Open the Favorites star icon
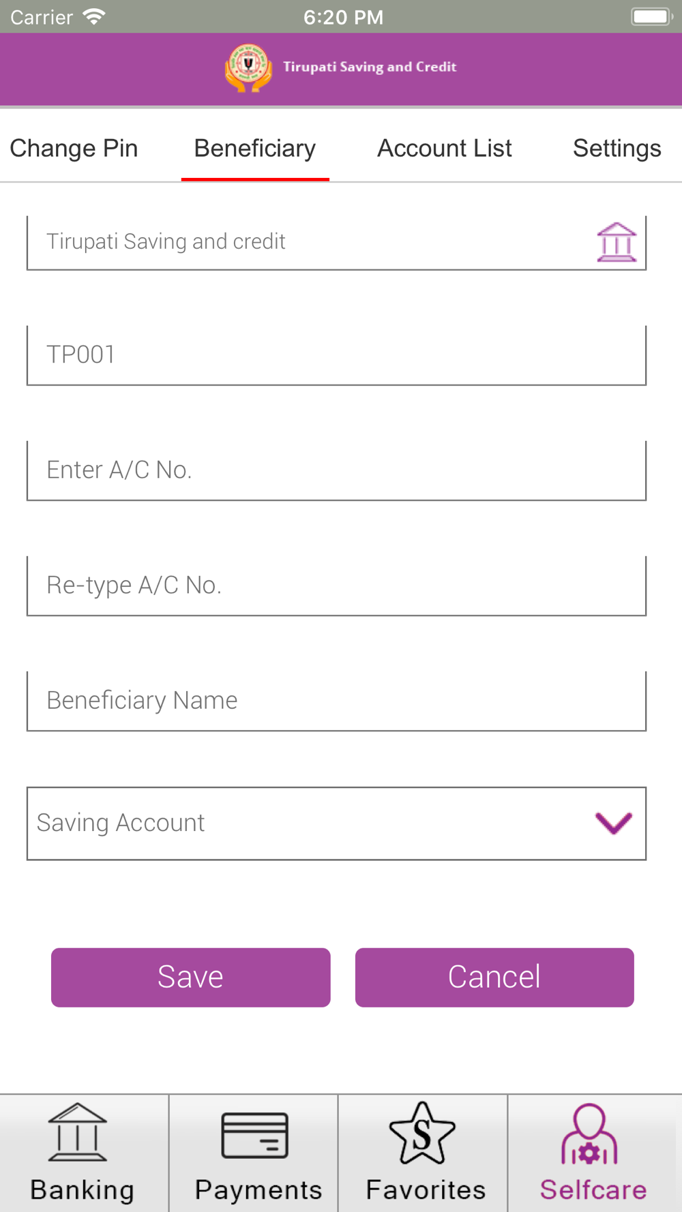682x1212 pixels. coord(422,1134)
